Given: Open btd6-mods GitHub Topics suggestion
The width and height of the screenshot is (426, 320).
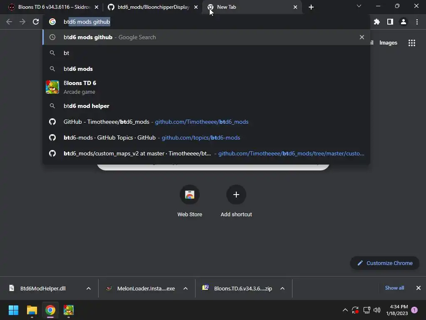Looking at the screenshot, I should click(x=206, y=137).
